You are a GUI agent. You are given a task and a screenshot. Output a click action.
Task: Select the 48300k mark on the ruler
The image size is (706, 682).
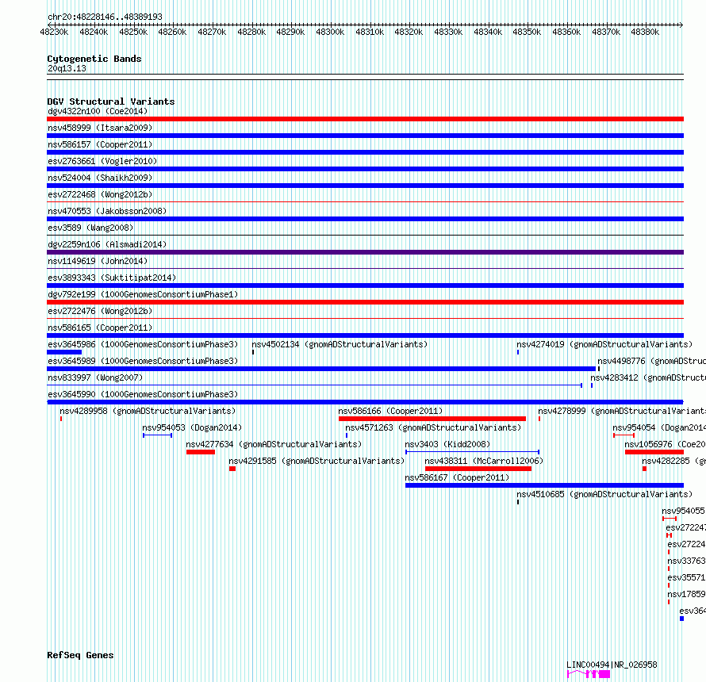click(330, 32)
